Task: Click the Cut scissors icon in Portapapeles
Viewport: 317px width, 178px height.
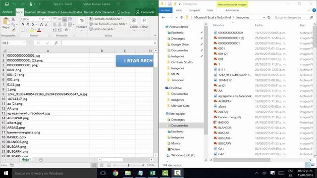Action: coord(13,19)
